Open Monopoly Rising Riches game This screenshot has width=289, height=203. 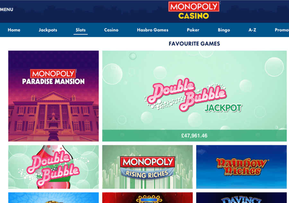pyautogui.click(x=147, y=167)
